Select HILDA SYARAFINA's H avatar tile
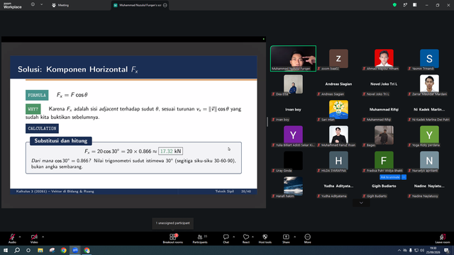This screenshot has width=454, height=255. click(338, 161)
